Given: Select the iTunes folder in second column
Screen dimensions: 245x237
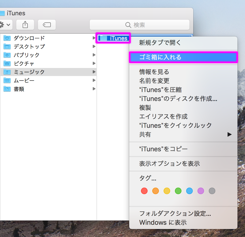Looking at the screenshot, I should pyautogui.click(x=113, y=38).
